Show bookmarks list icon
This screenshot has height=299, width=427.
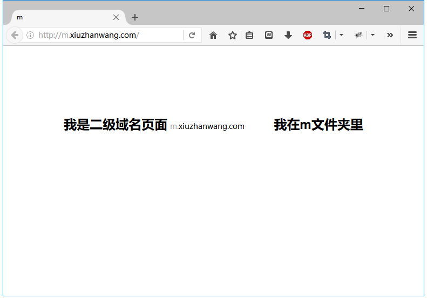(249, 35)
